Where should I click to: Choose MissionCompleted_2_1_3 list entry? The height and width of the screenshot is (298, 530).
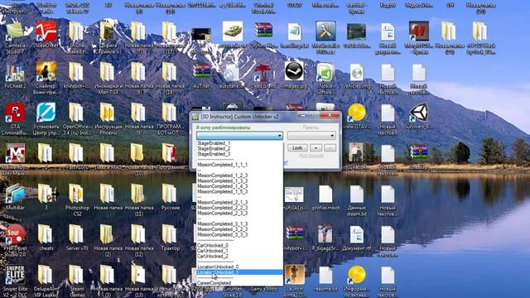223,202
